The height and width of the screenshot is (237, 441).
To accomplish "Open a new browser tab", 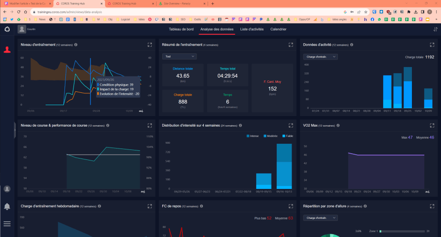I will pyautogui.click(x=213, y=4).
